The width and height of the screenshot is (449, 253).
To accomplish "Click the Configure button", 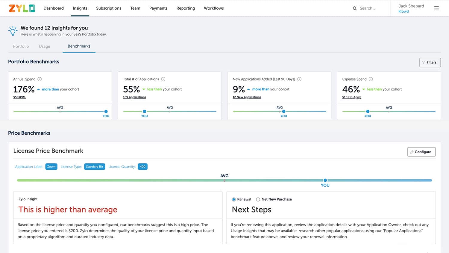I will [421, 152].
